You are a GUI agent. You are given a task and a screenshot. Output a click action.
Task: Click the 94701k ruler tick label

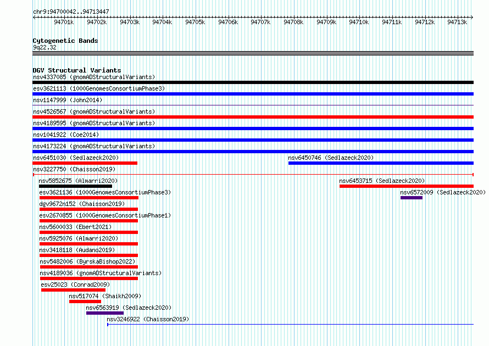[x=64, y=22]
